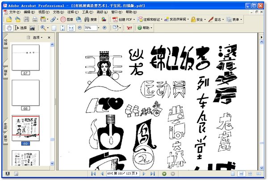This screenshot has width=268, height=181.
Task: Click the zoom in plus button
Action: [105, 28]
